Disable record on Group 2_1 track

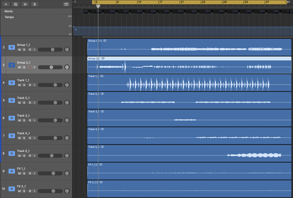tap(30, 67)
